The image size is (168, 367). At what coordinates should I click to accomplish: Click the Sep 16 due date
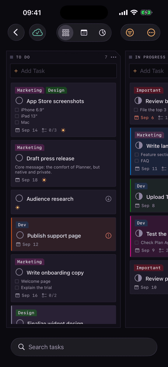coord(26,295)
